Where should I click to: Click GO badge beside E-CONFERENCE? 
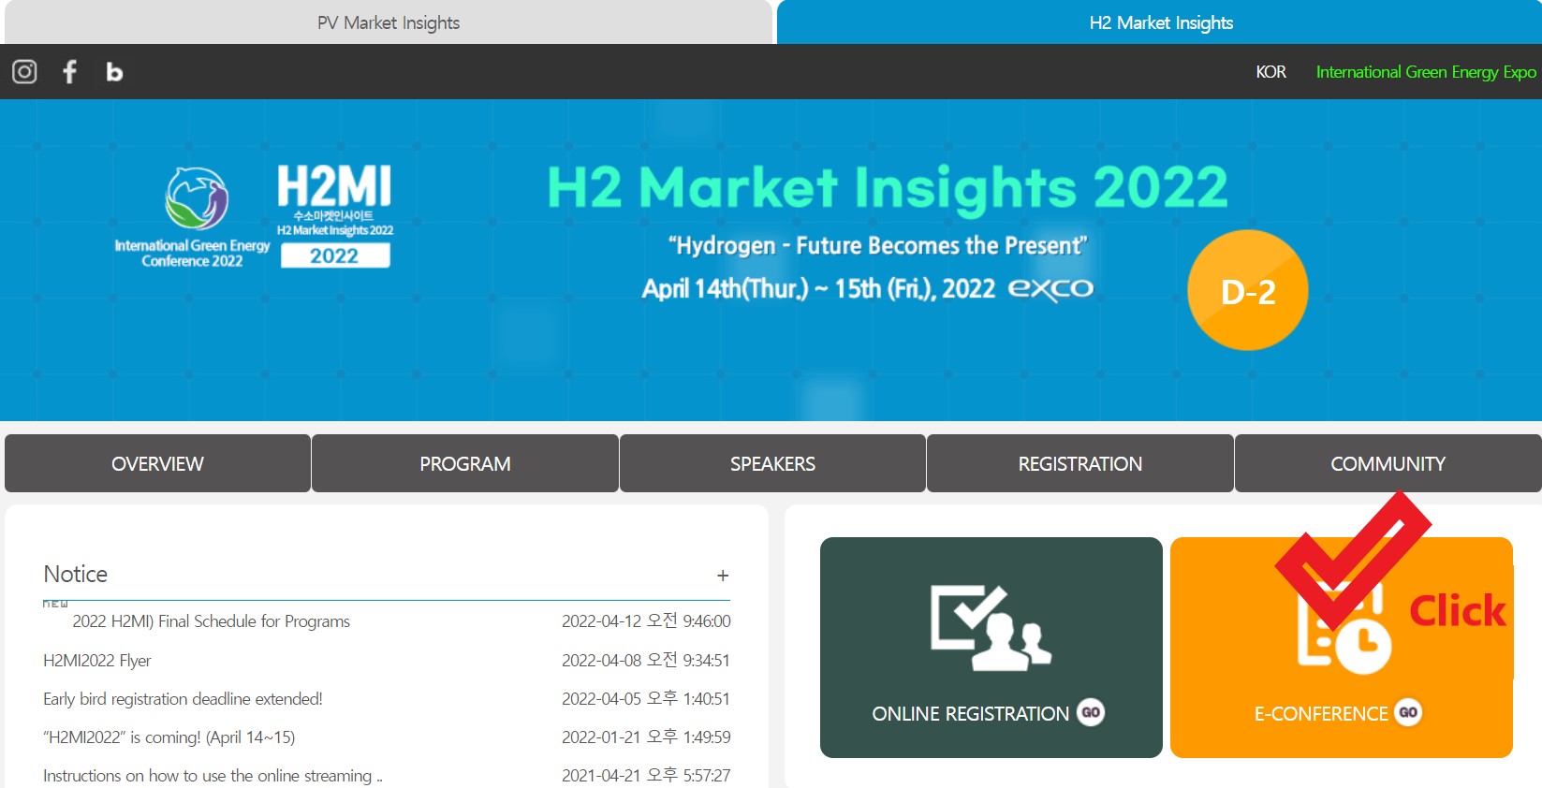(1408, 712)
